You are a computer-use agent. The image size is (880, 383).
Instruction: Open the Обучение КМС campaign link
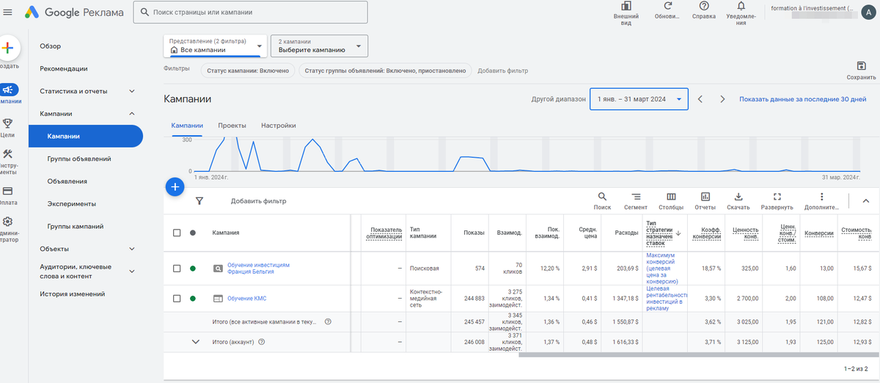coord(246,299)
